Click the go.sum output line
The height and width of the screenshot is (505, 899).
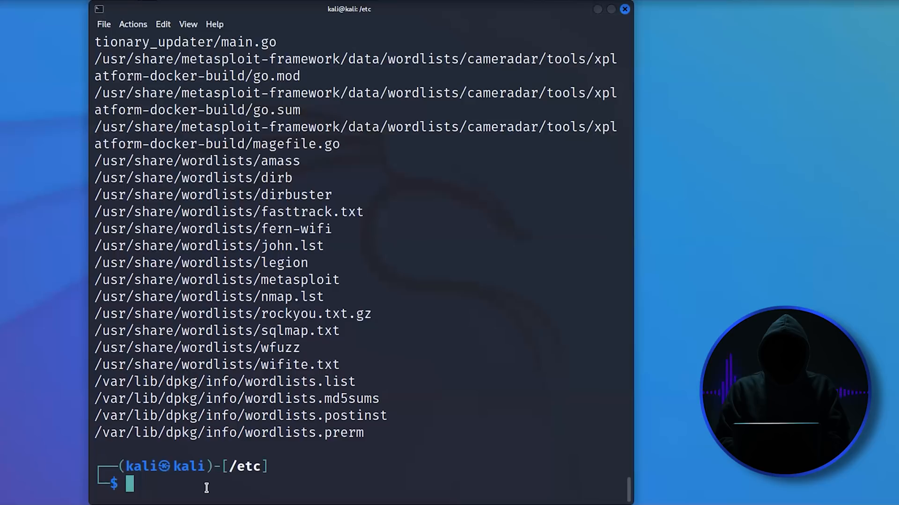197,110
